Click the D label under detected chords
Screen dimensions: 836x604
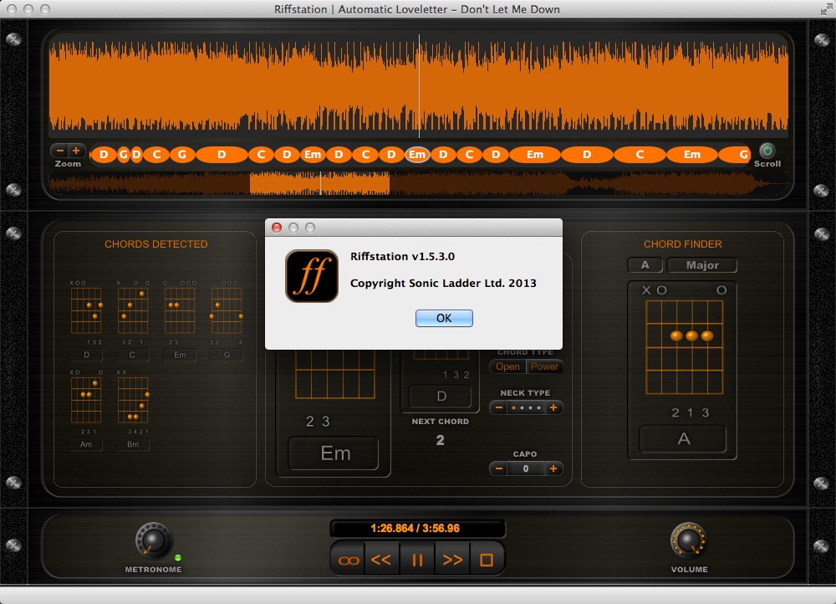86,355
